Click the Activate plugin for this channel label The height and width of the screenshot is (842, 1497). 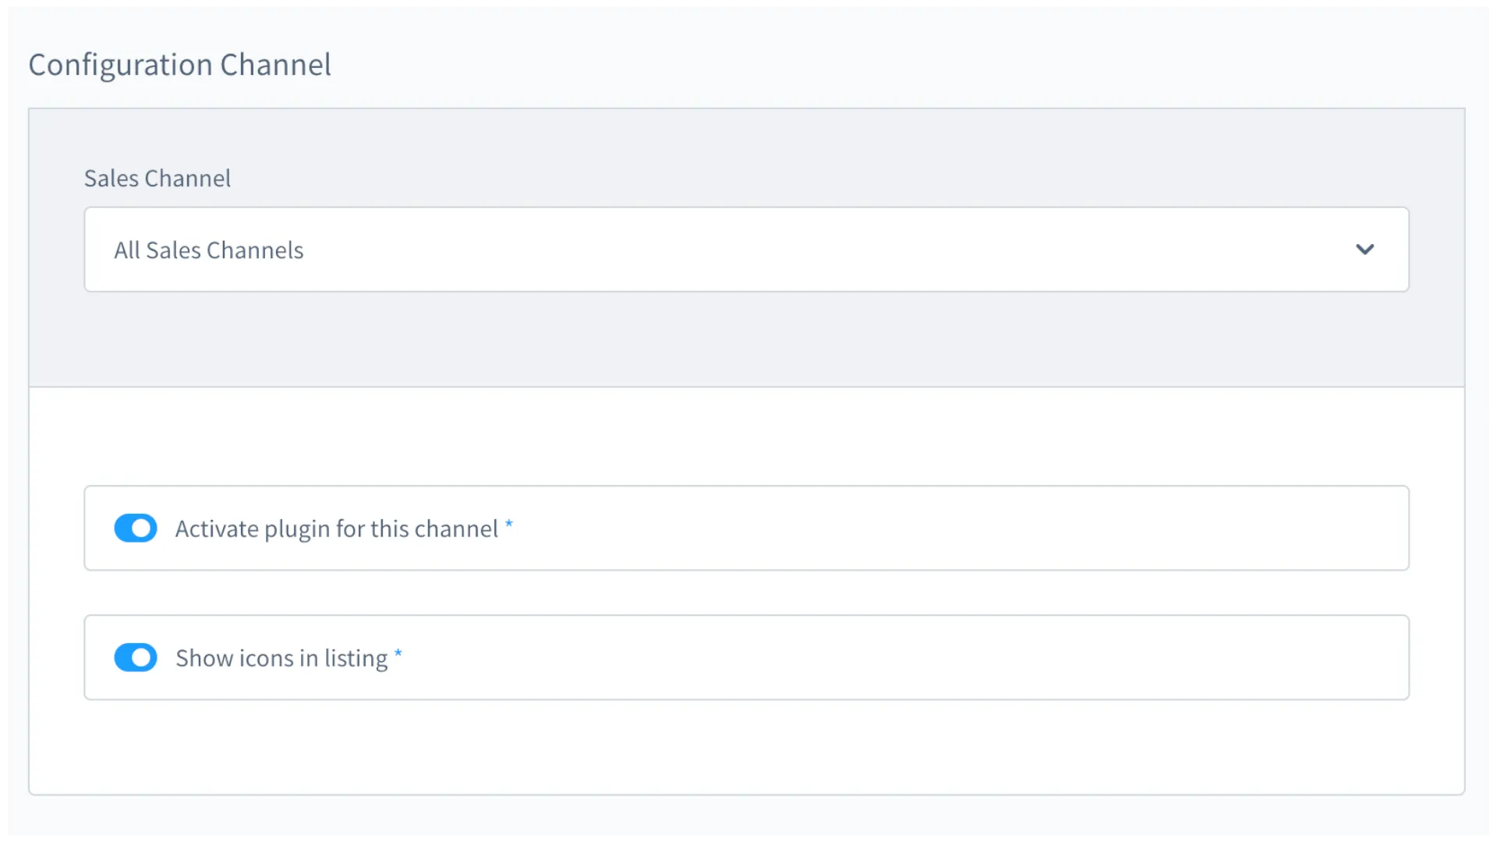point(336,528)
